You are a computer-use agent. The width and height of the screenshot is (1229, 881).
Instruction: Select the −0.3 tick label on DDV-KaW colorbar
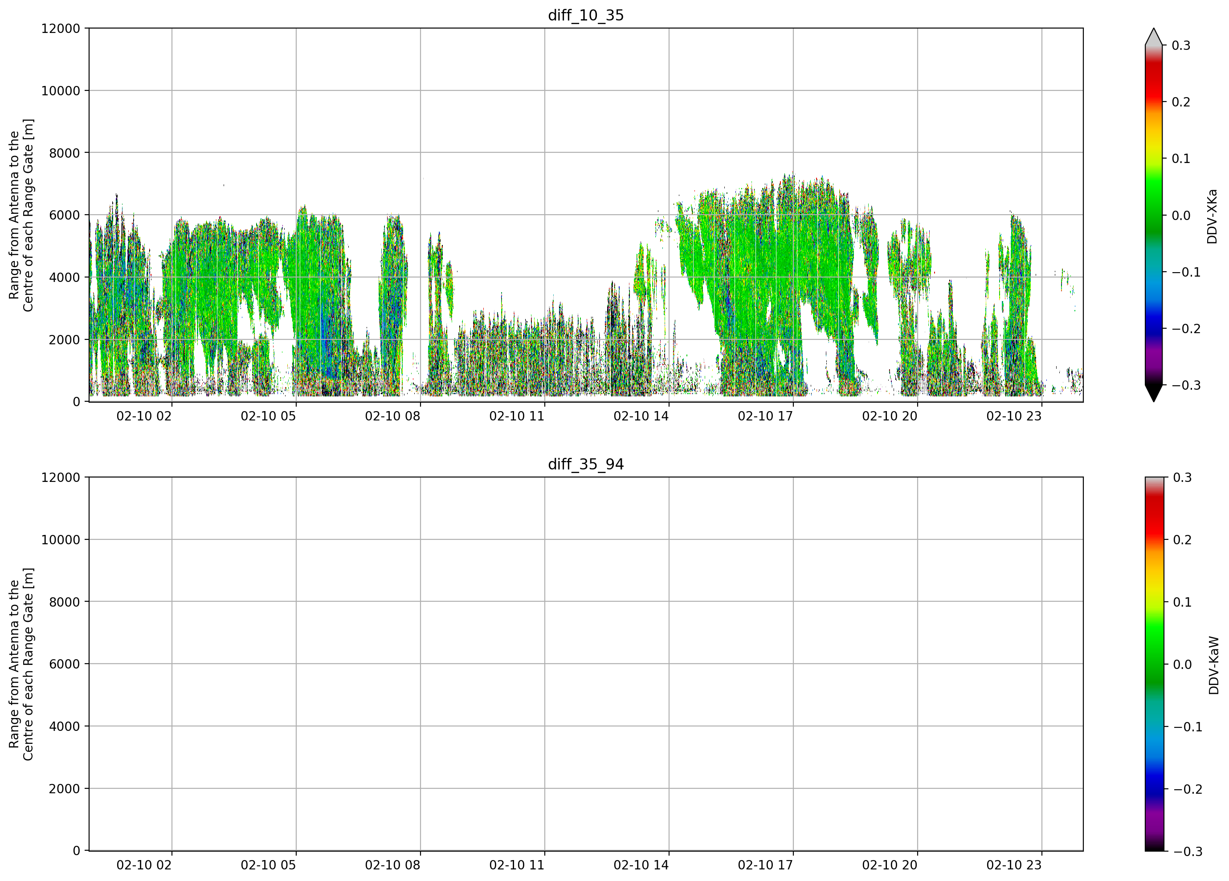point(1188,852)
